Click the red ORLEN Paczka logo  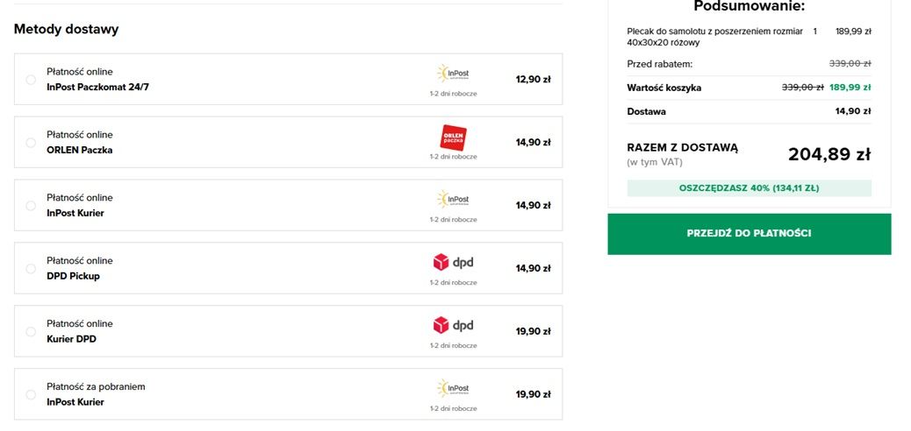coord(453,138)
